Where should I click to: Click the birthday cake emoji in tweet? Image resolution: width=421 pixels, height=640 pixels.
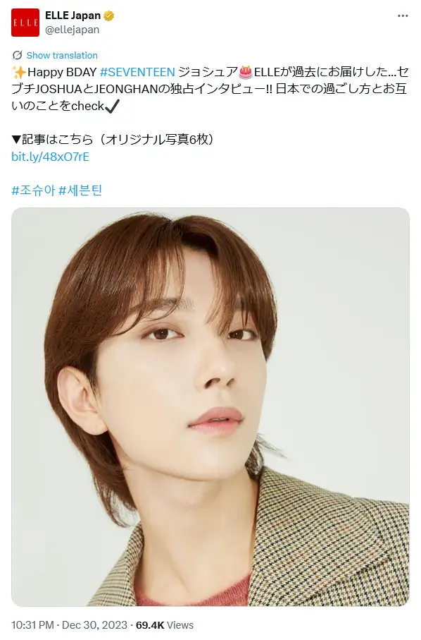coord(246,72)
